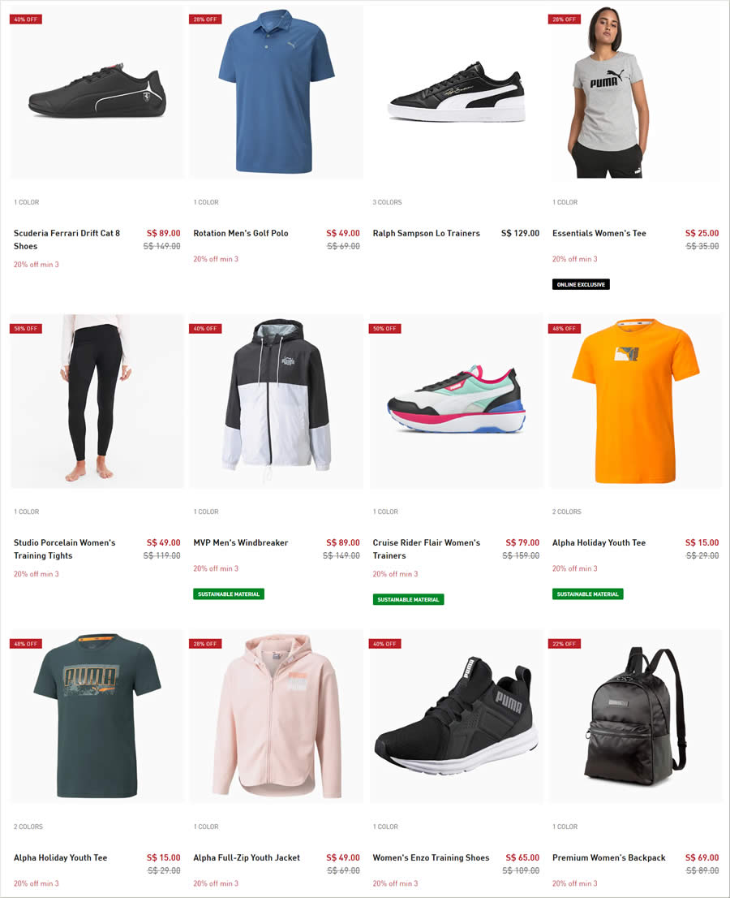Screen dimensions: 730x898
Task: Open the Premium Women's Backpack title link
Action: click(608, 857)
